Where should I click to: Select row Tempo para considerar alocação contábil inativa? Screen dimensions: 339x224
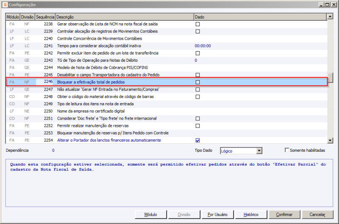[167, 46]
